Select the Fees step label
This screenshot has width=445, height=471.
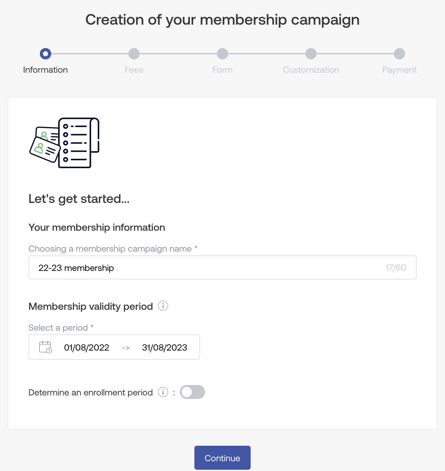[x=134, y=70]
